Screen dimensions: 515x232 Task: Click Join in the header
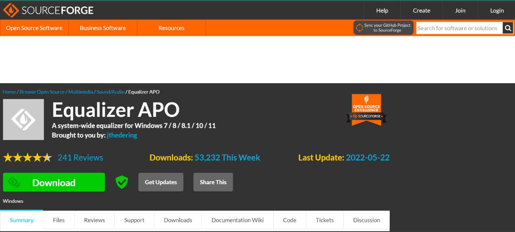coord(460,10)
